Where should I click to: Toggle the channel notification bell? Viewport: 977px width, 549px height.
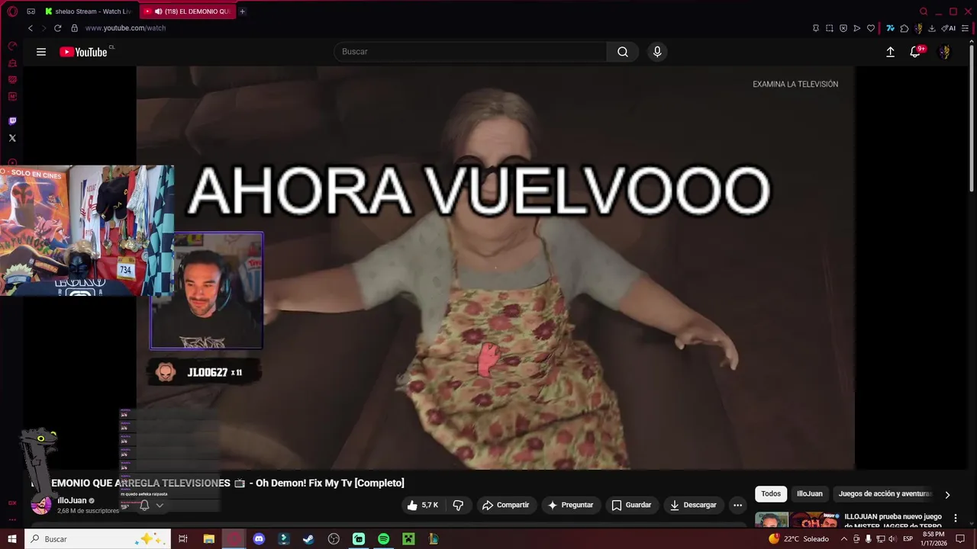point(144,505)
